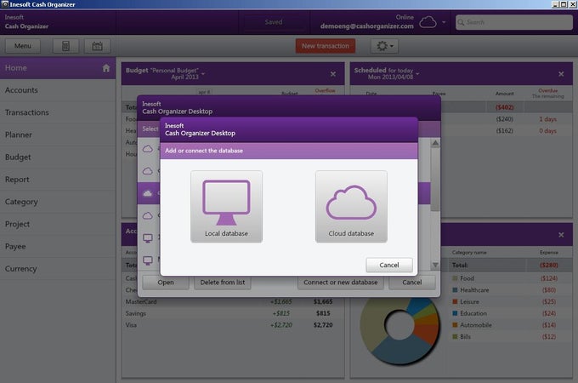This screenshot has width=578, height=383.
Task: Click the $1,665 balance value
Action: (x=323, y=302)
